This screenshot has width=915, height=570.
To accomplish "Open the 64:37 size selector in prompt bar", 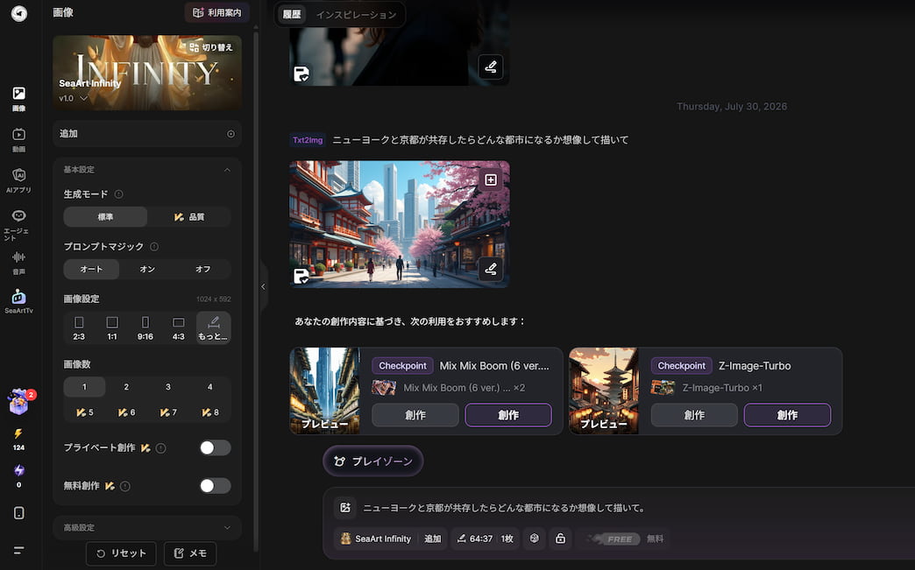I will [x=474, y=538].
